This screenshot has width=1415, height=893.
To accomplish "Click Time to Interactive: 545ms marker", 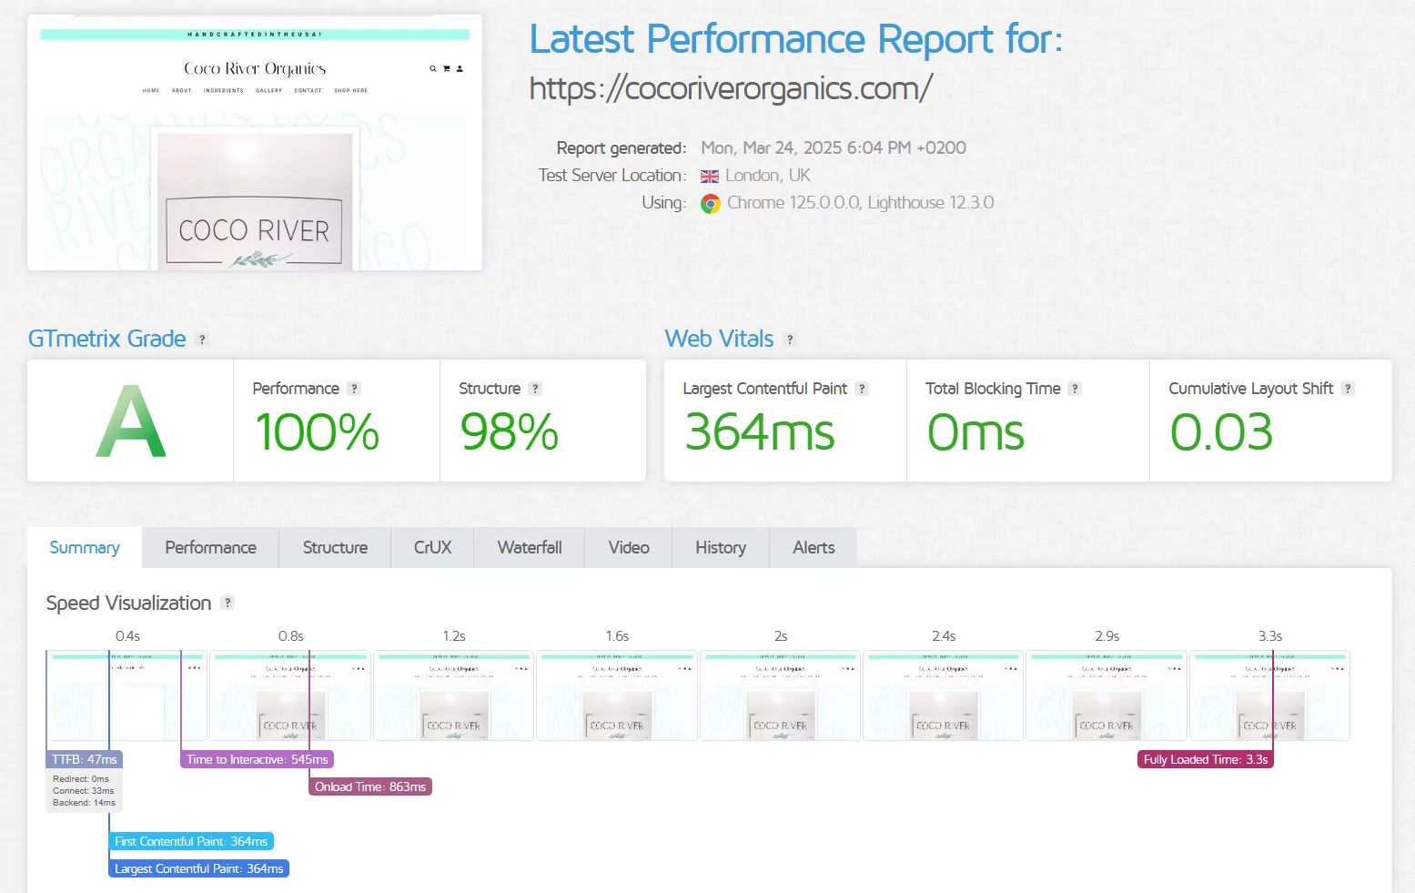I will [258, 759].
